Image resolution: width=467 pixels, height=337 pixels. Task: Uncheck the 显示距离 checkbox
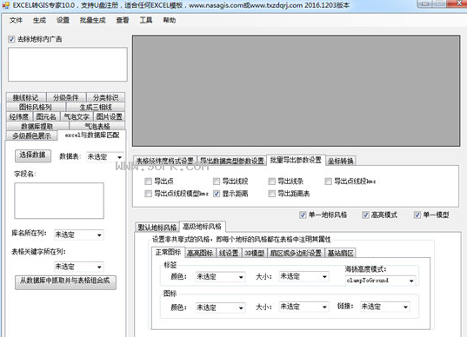pos(217,194)
